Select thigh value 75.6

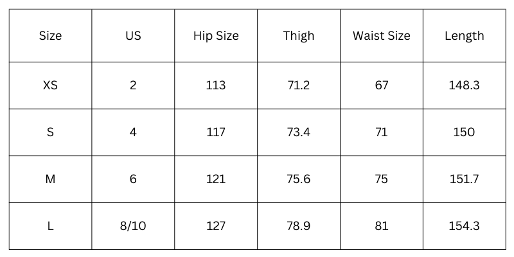coord(299,179)
